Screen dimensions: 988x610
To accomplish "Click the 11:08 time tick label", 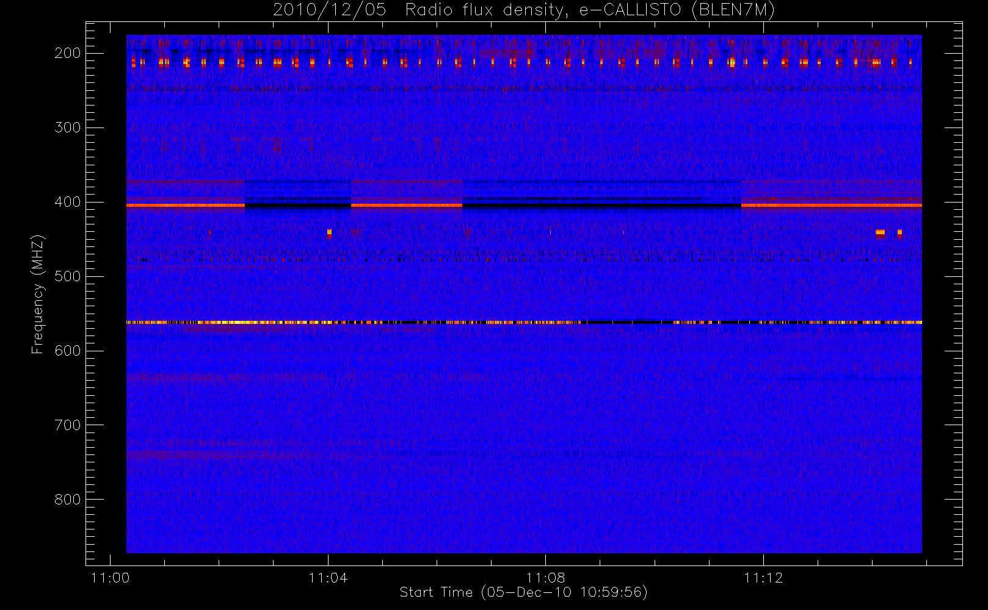I will pyautogui.click(x=546, y=578).
